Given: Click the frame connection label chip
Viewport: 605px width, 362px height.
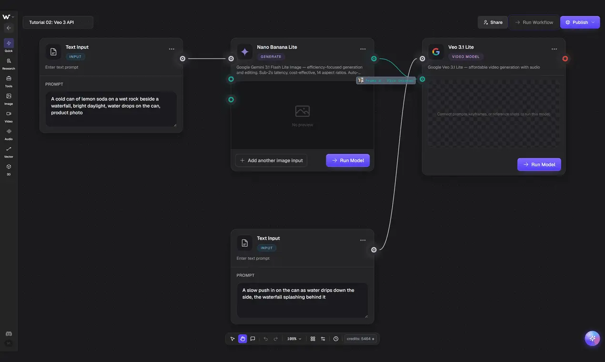Looking at the screenshot, I should 386,80.
